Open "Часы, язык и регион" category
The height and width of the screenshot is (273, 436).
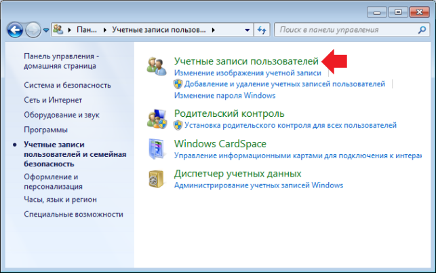[x=60, y=200]
